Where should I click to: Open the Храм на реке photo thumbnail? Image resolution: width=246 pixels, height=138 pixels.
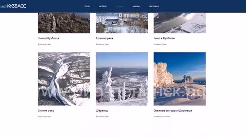click(x=122, y=23)
